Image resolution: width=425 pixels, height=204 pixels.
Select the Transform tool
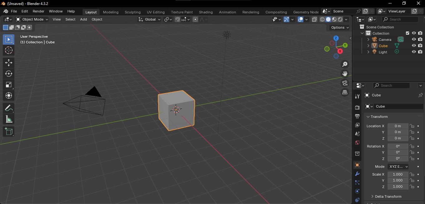coord(9,95)
